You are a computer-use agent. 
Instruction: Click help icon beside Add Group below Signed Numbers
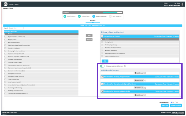coord(145,88)
